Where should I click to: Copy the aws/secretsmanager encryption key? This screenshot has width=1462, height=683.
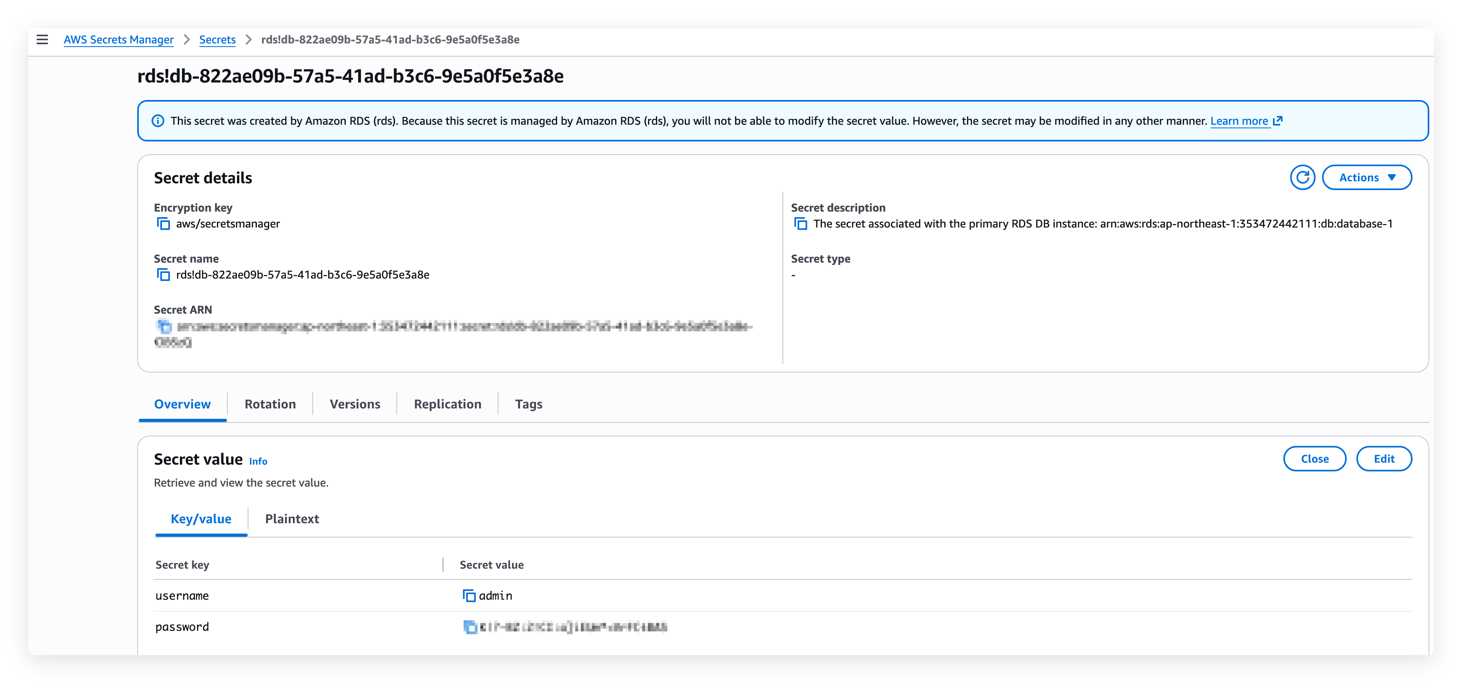(x=164, y=224)
